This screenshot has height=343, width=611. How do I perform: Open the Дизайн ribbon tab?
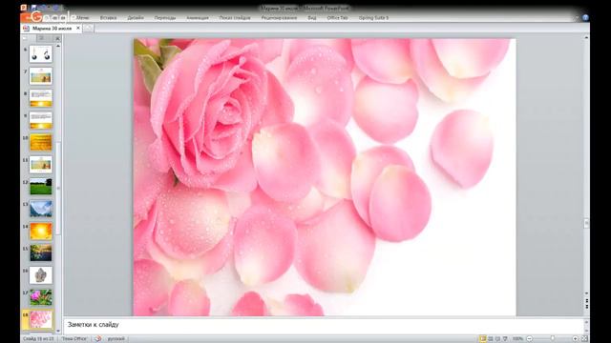pos(136,18)
